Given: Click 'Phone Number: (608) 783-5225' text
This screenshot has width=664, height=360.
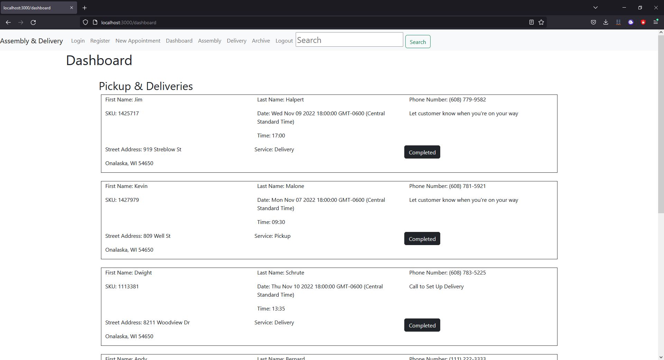Looking at the screenshot, I should click(448, 273).
